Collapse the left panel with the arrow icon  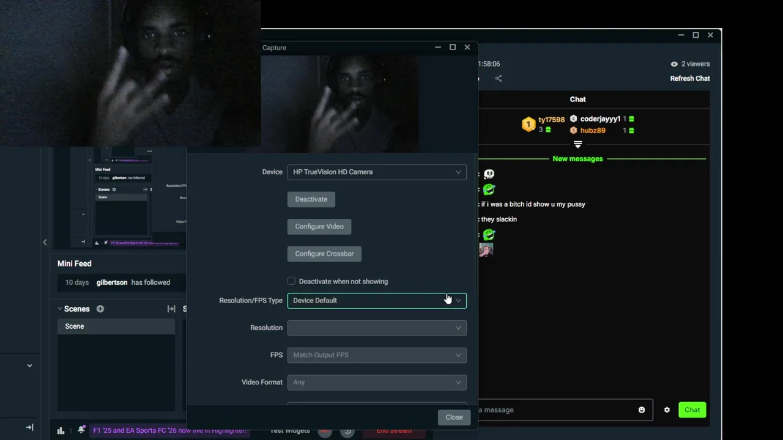click(29, 427)
